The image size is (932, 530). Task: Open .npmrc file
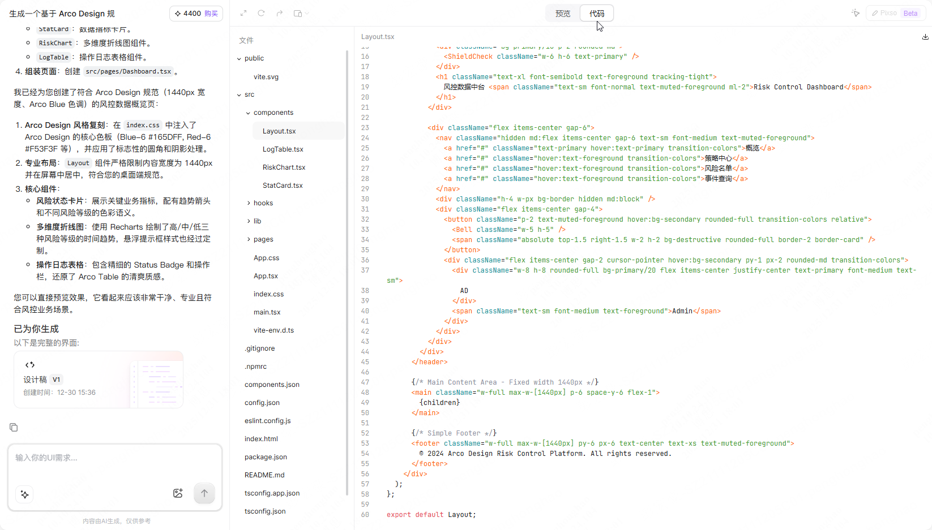[x=255, y=367]
